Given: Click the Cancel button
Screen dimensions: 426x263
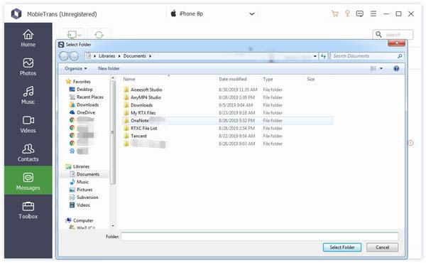Looking at the screenshot, I should coord(382,247).
